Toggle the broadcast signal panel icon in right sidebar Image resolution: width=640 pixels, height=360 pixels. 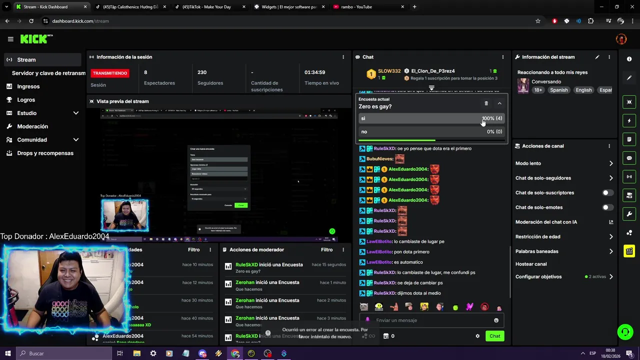629,176
